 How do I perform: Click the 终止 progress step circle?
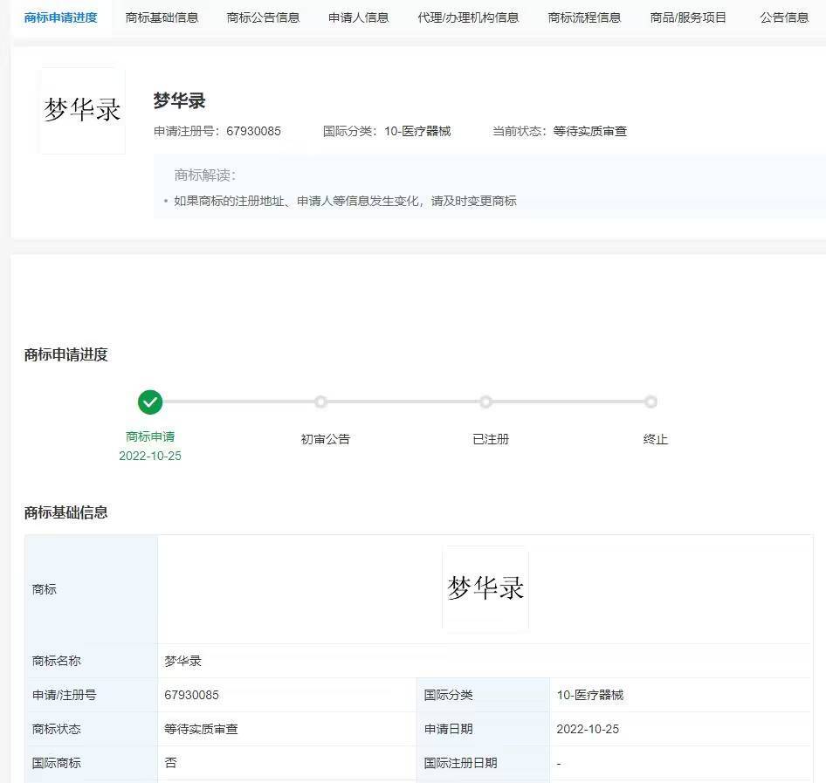[x=650, y=402]
